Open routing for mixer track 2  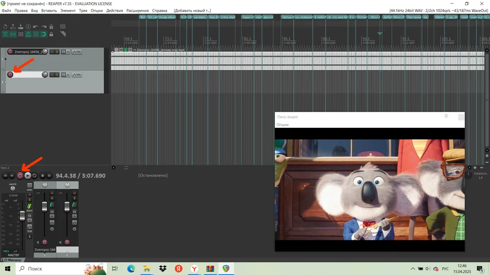pyautogui.click(x=74, y=205)
